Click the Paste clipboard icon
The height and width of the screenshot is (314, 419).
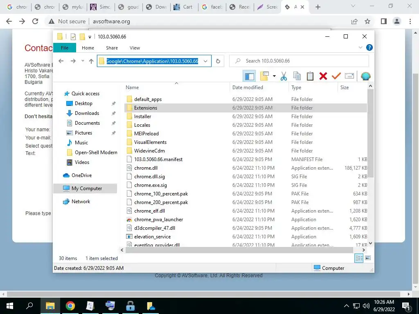310,76
